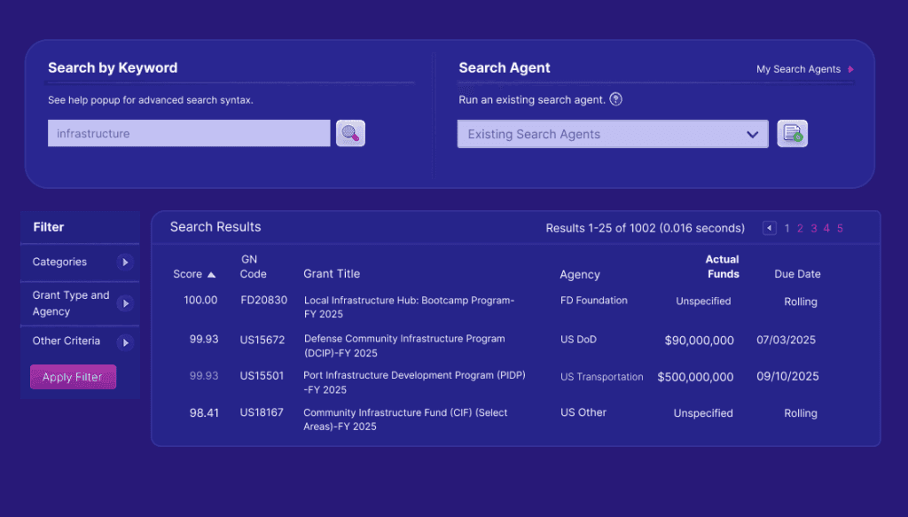Click the My Search Agents arrow

(x=851, y=69)
